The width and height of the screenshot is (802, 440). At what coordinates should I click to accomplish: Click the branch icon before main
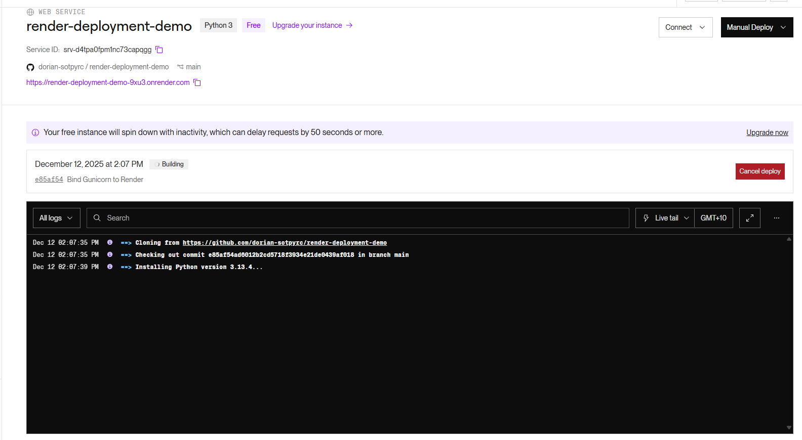pyautogui.click(x=180, y=67)
